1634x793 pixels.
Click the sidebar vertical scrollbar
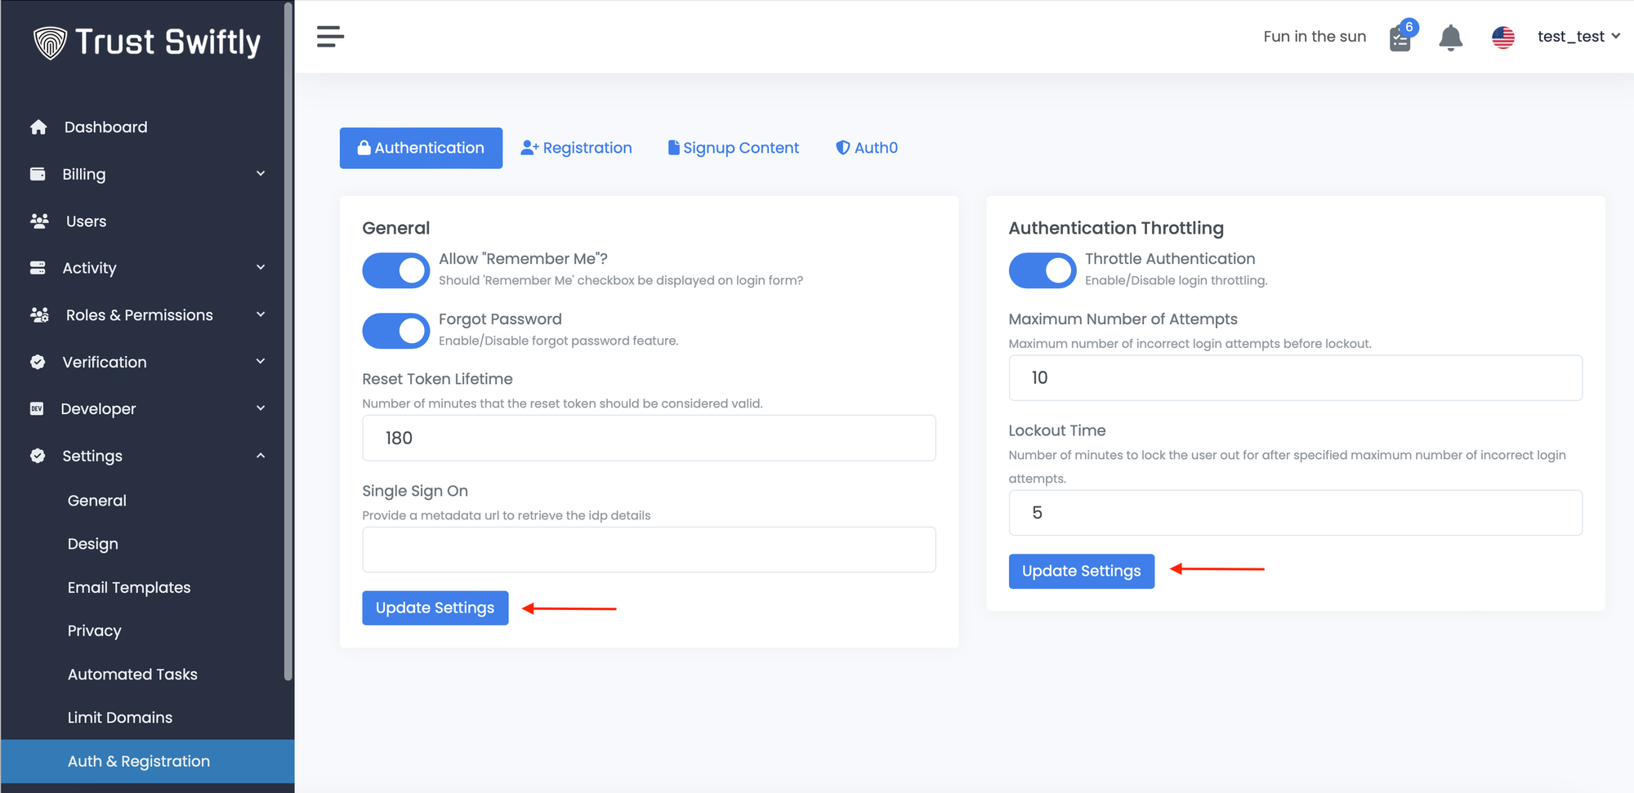[288, 343]
